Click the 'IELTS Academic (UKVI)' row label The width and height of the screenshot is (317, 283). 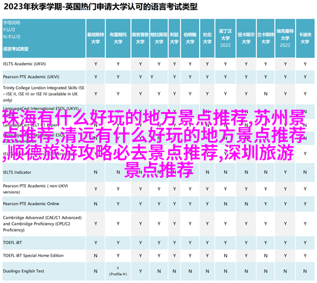coord(24,64)
